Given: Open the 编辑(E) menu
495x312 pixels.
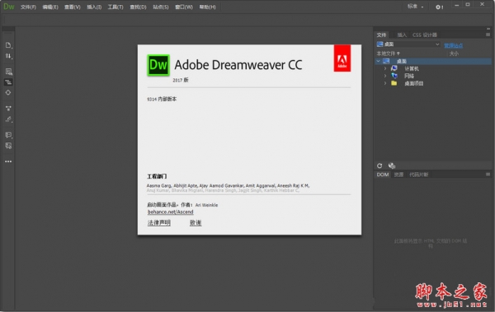Looking at the screenshot, I should [x=50, y=7].
